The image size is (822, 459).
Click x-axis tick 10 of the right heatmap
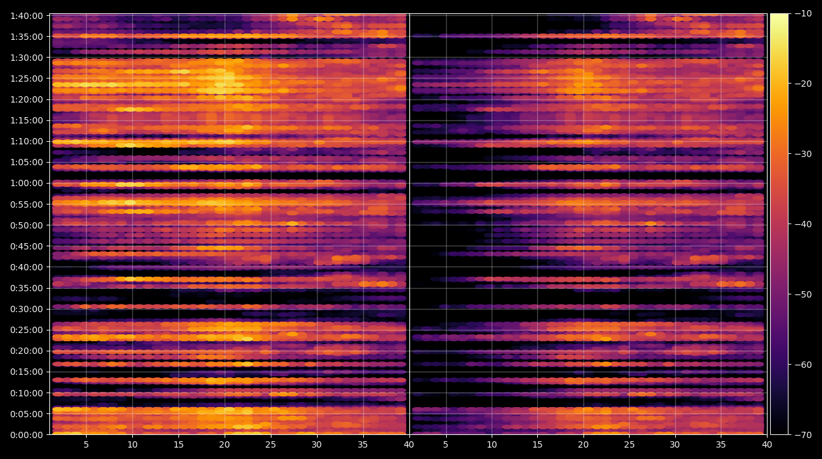coord(492,445)
